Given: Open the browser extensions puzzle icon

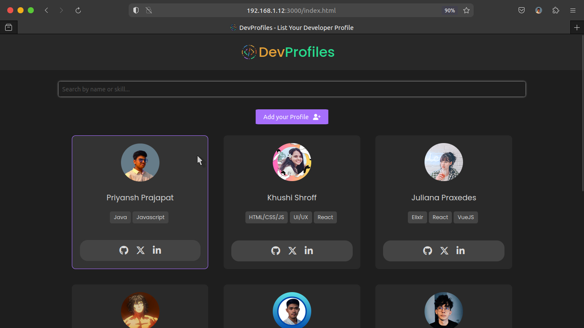Looking at the screenshot, I should tap(556, 11).
